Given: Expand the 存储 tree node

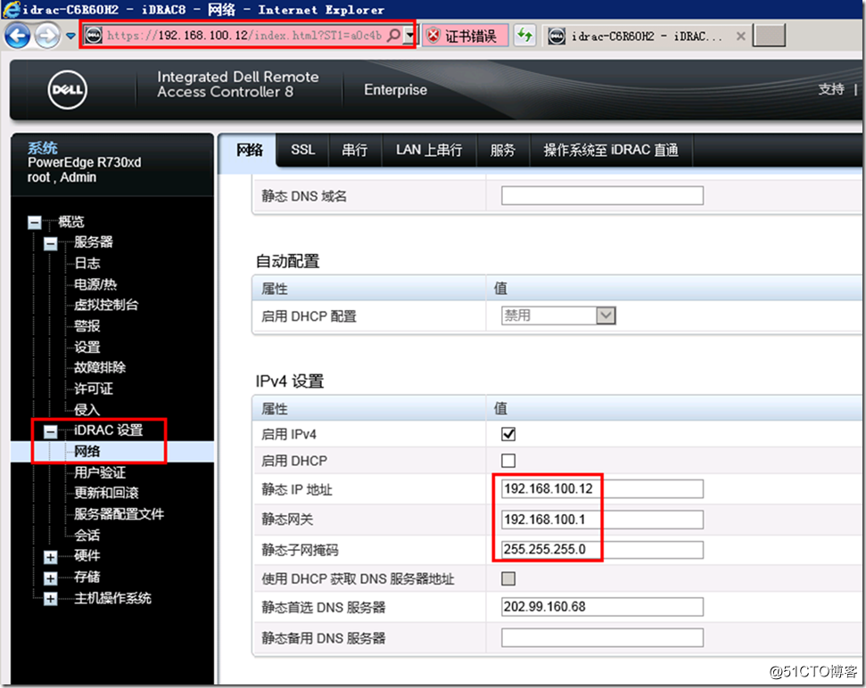Looking at the screenshot, I should tap(51, 577).
